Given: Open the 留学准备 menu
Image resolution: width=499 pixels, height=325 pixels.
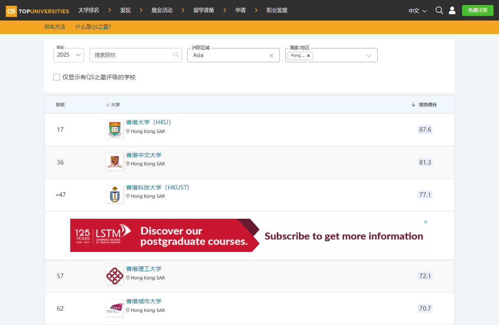Looking at the screenshot, I should click(x=204, y=10).
